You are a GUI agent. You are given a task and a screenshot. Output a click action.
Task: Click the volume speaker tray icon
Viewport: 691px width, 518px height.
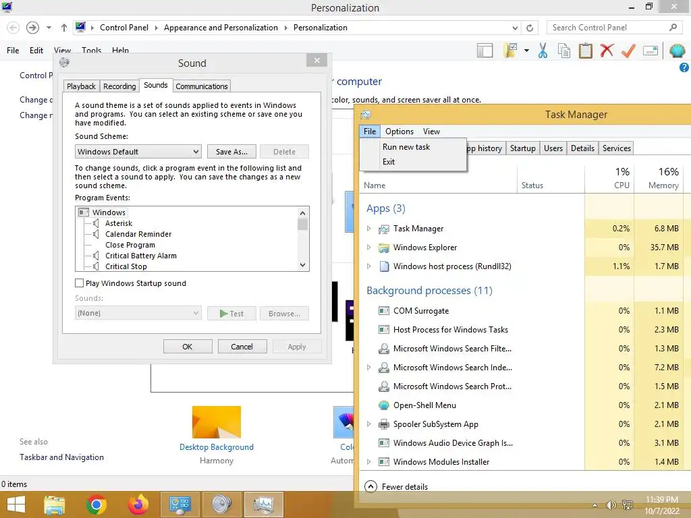(x=611, y=505)
